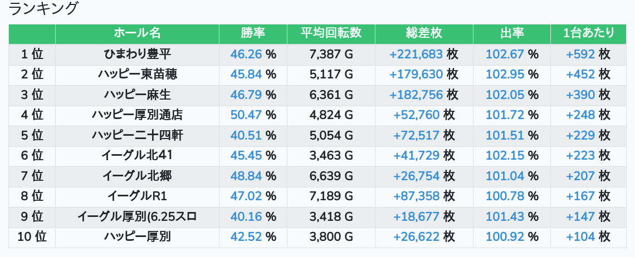Sort by 1台あたり column header
Image resolution: width=635 pixels, height=257 pixels.
pos(588,33)
